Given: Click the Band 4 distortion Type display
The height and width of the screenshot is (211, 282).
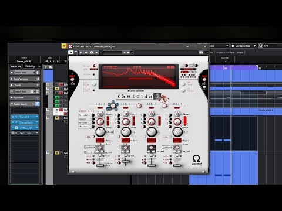Looking at the screenshot, I should coord(177,140).
